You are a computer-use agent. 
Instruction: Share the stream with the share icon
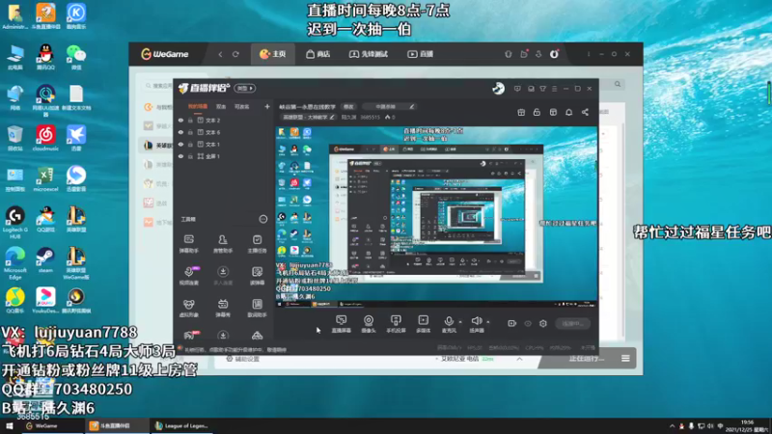(x=585, y=112)
